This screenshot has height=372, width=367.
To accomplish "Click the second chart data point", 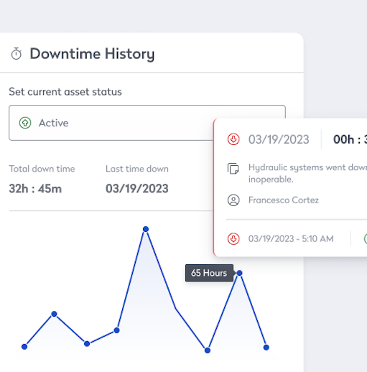I will (x=55, y=314).
